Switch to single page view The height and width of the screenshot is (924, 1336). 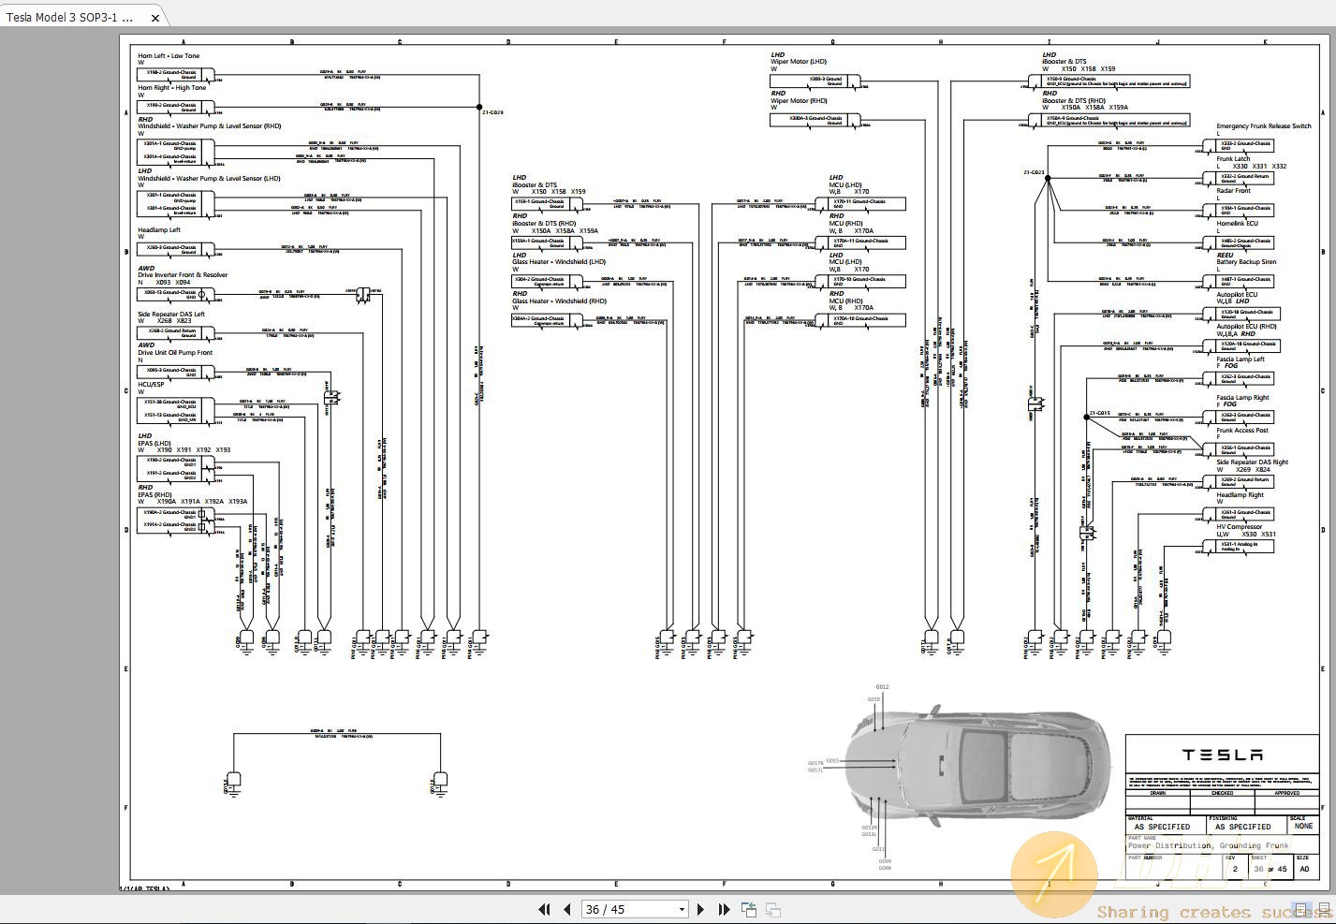1300,909
